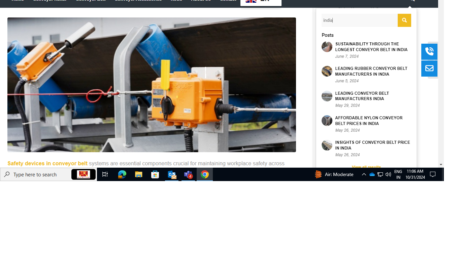Open Microsoft Teams from the taskbar
The height and width of the screenshot is (258, 460).
188,174
